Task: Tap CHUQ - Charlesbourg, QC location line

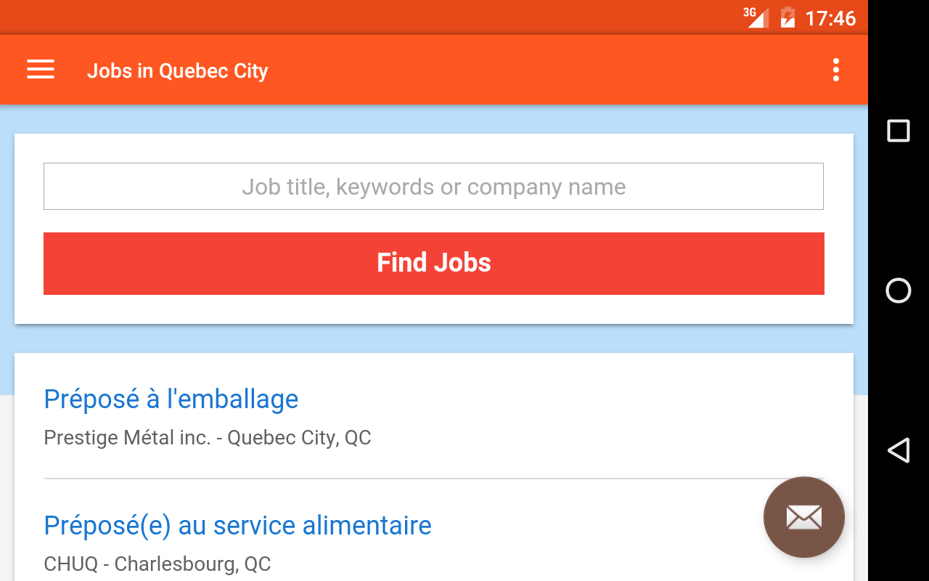Action: (157, 564)
